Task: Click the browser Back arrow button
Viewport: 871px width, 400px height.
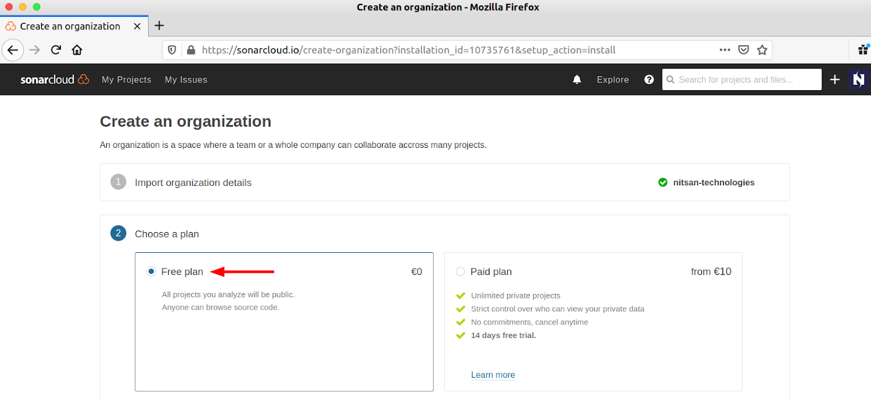Action: tap(13, 50)
